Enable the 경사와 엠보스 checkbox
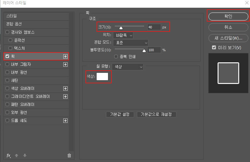 (x=7, y=32)
